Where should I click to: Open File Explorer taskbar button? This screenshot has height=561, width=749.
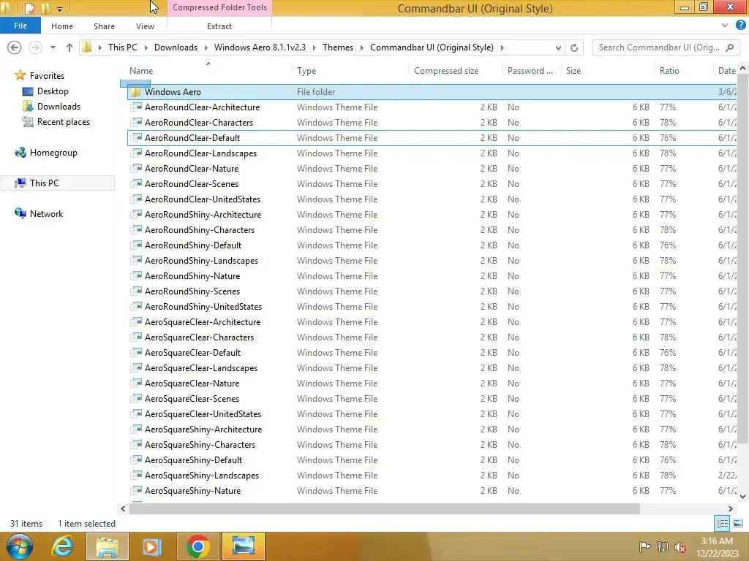(108, 546)
